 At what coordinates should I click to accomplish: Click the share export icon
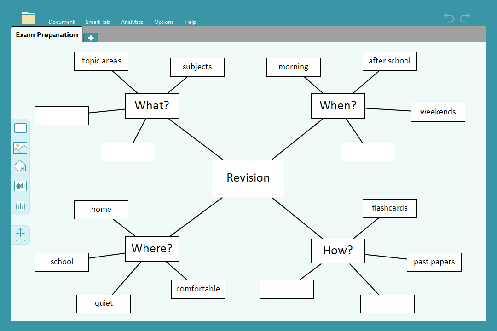point(20,235)
